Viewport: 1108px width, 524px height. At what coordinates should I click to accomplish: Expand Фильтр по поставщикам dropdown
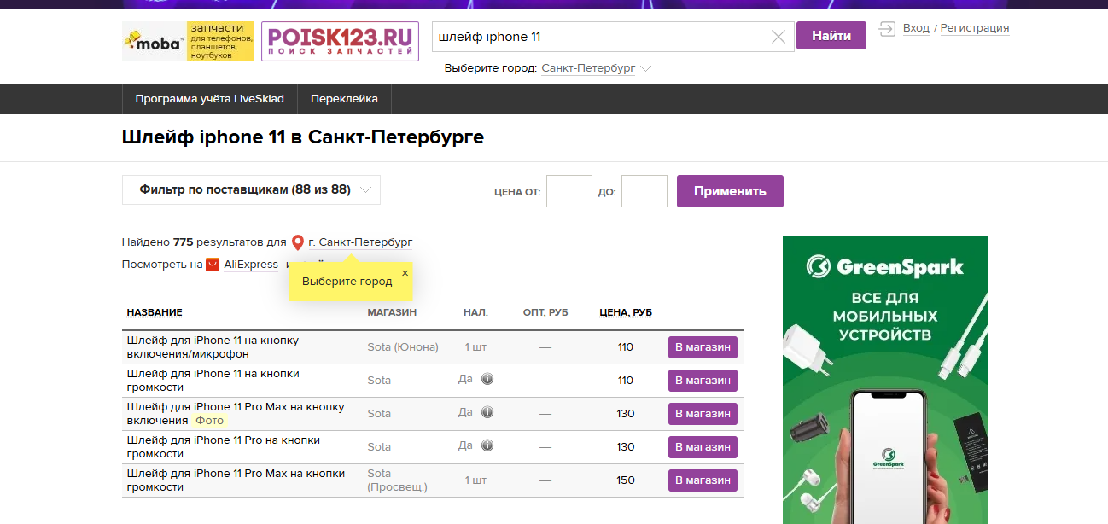click(251, 189)
